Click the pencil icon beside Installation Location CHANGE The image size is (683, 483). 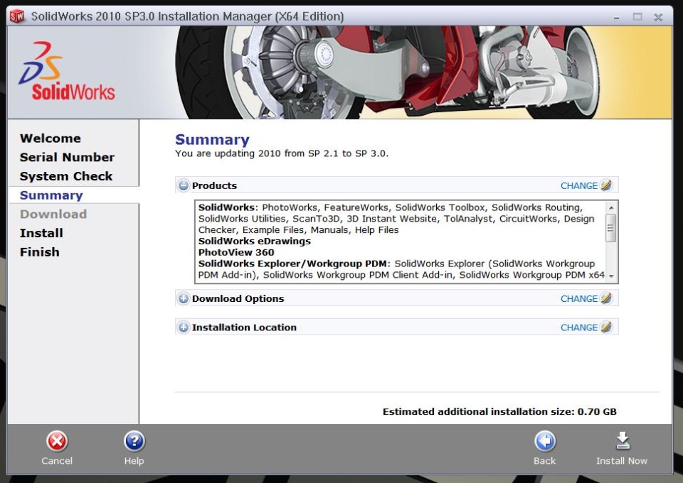[x=606, y=327]
